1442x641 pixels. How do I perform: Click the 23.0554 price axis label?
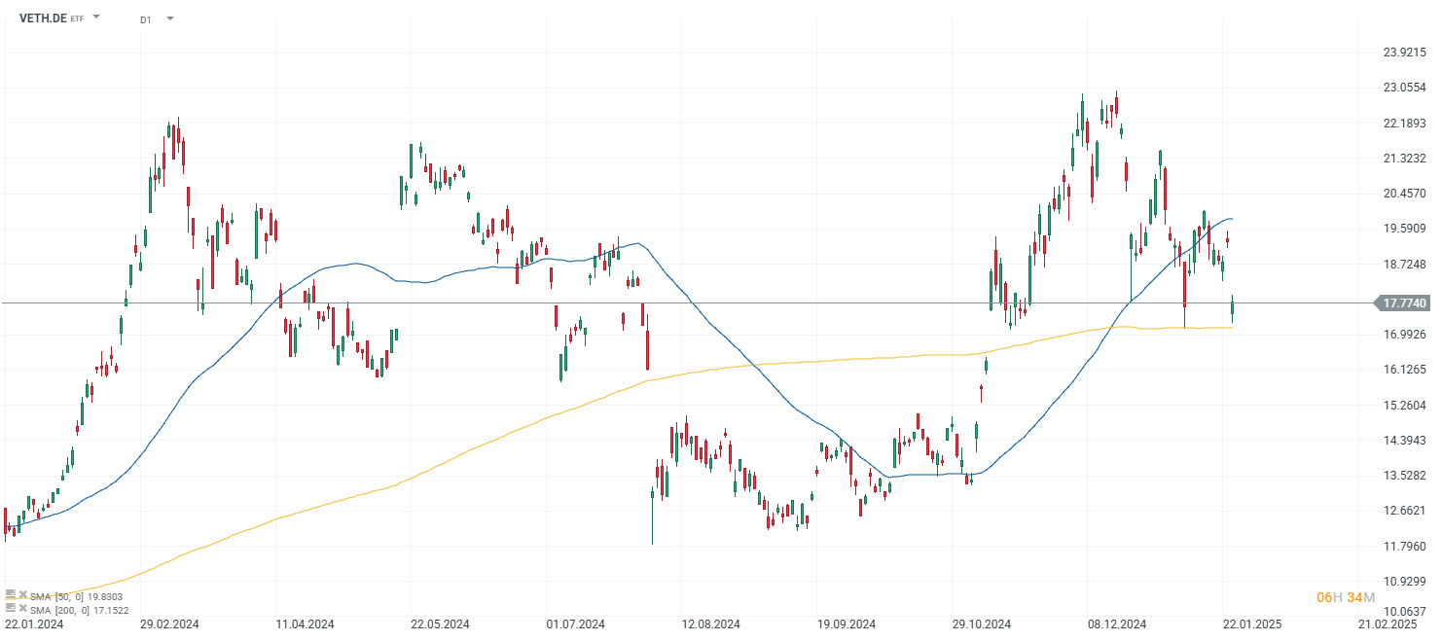point(1404,88)
